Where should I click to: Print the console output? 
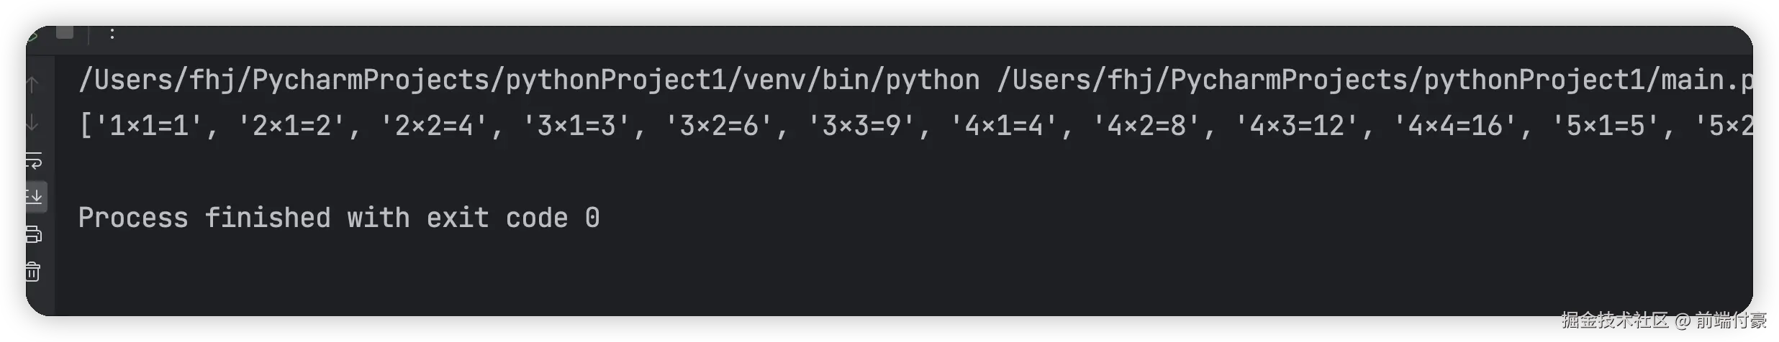click(34, 234)
